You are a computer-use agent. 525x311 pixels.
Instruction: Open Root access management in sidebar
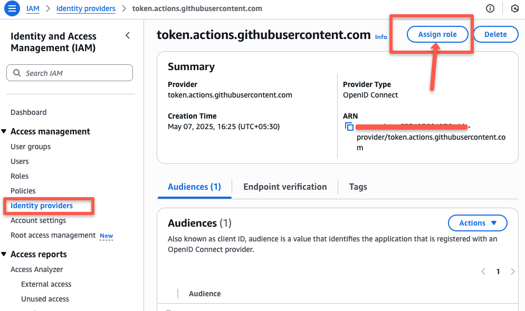53,236
